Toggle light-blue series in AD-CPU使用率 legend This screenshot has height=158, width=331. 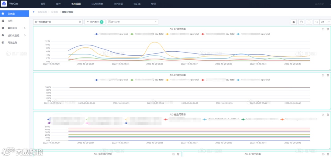pyautogui.click(x=253, y=34)
